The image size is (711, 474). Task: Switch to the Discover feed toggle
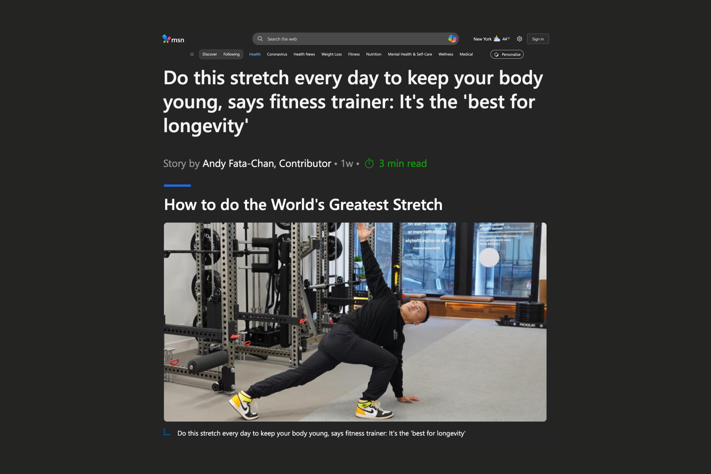pos(210,54)
